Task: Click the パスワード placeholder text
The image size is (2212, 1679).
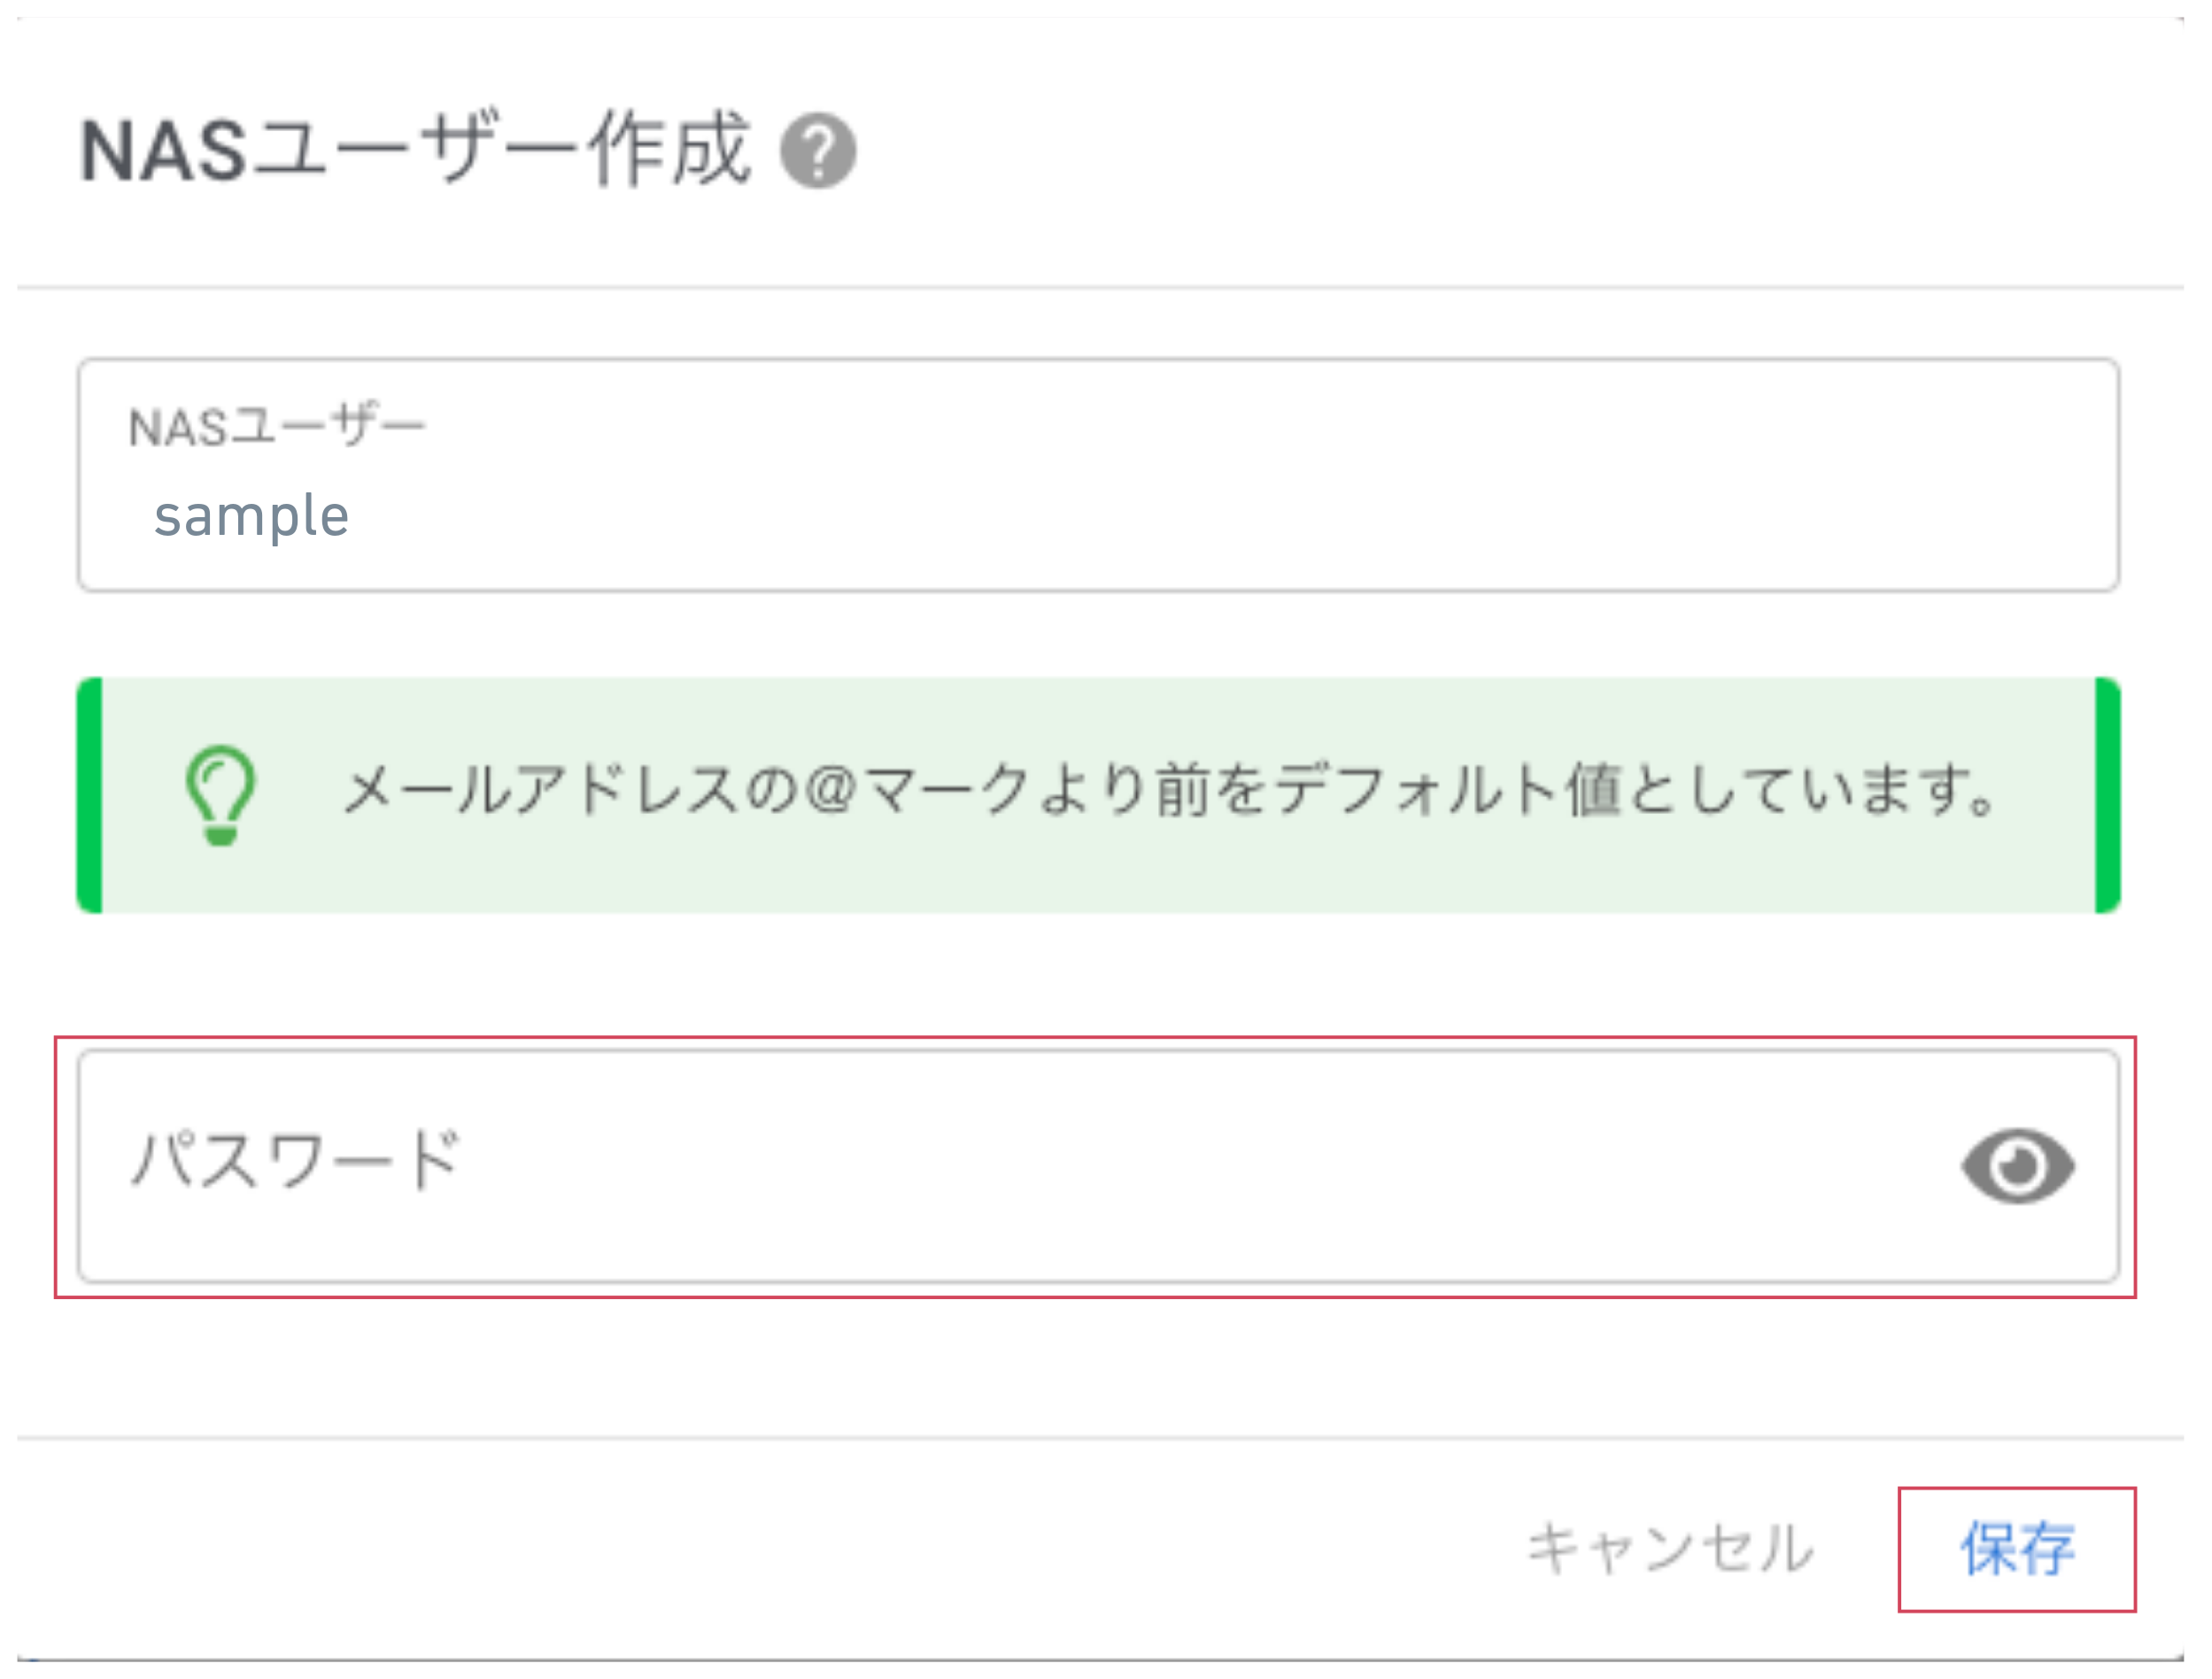Action: [x=296, y=1160]
